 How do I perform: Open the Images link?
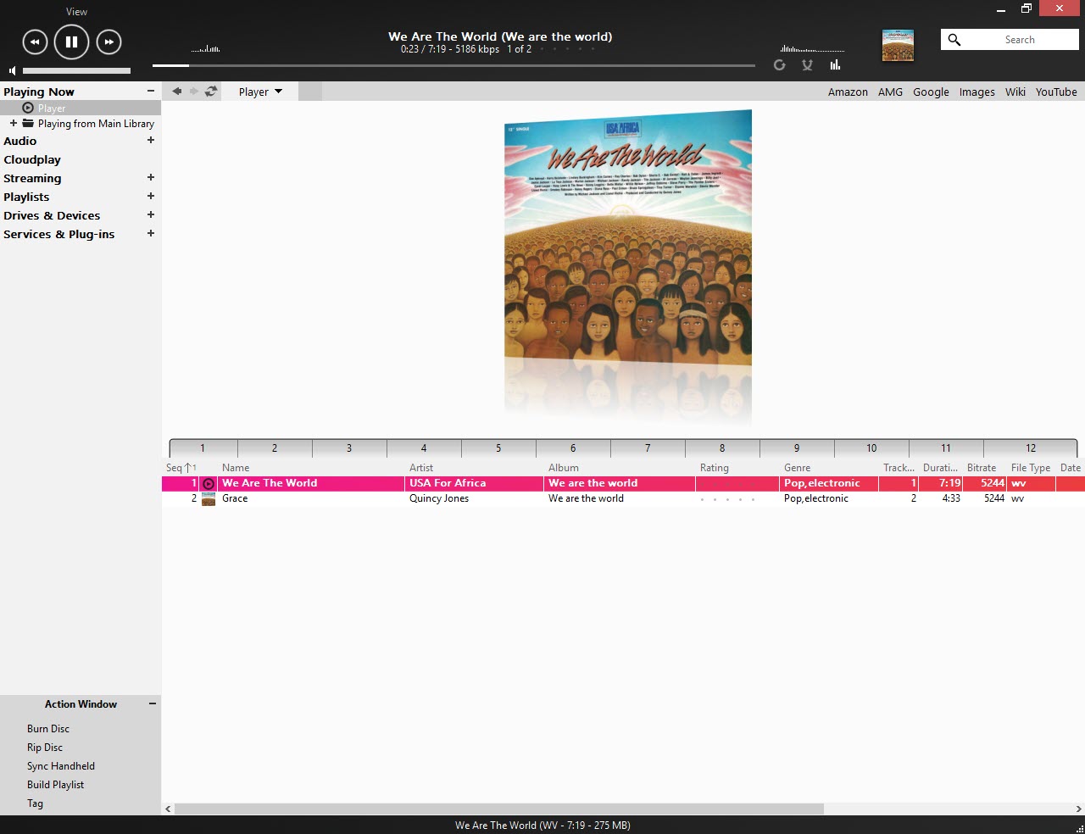[x=976, y=92]
